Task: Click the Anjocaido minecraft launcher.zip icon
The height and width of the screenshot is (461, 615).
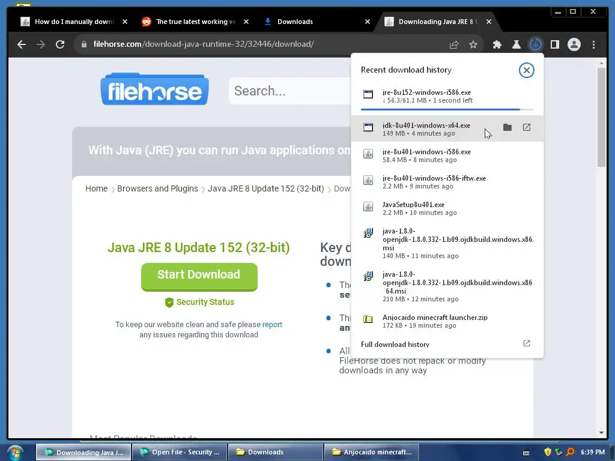Action: (x=368, y=319)
